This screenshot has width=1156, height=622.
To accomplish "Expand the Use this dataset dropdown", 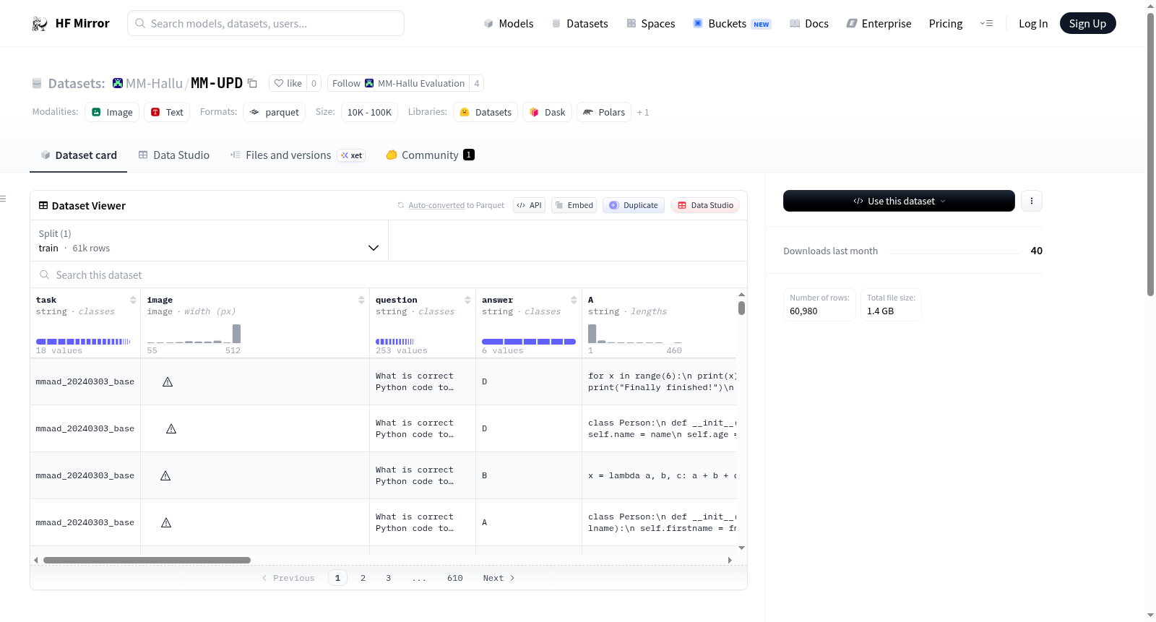I will click(899, 201).
